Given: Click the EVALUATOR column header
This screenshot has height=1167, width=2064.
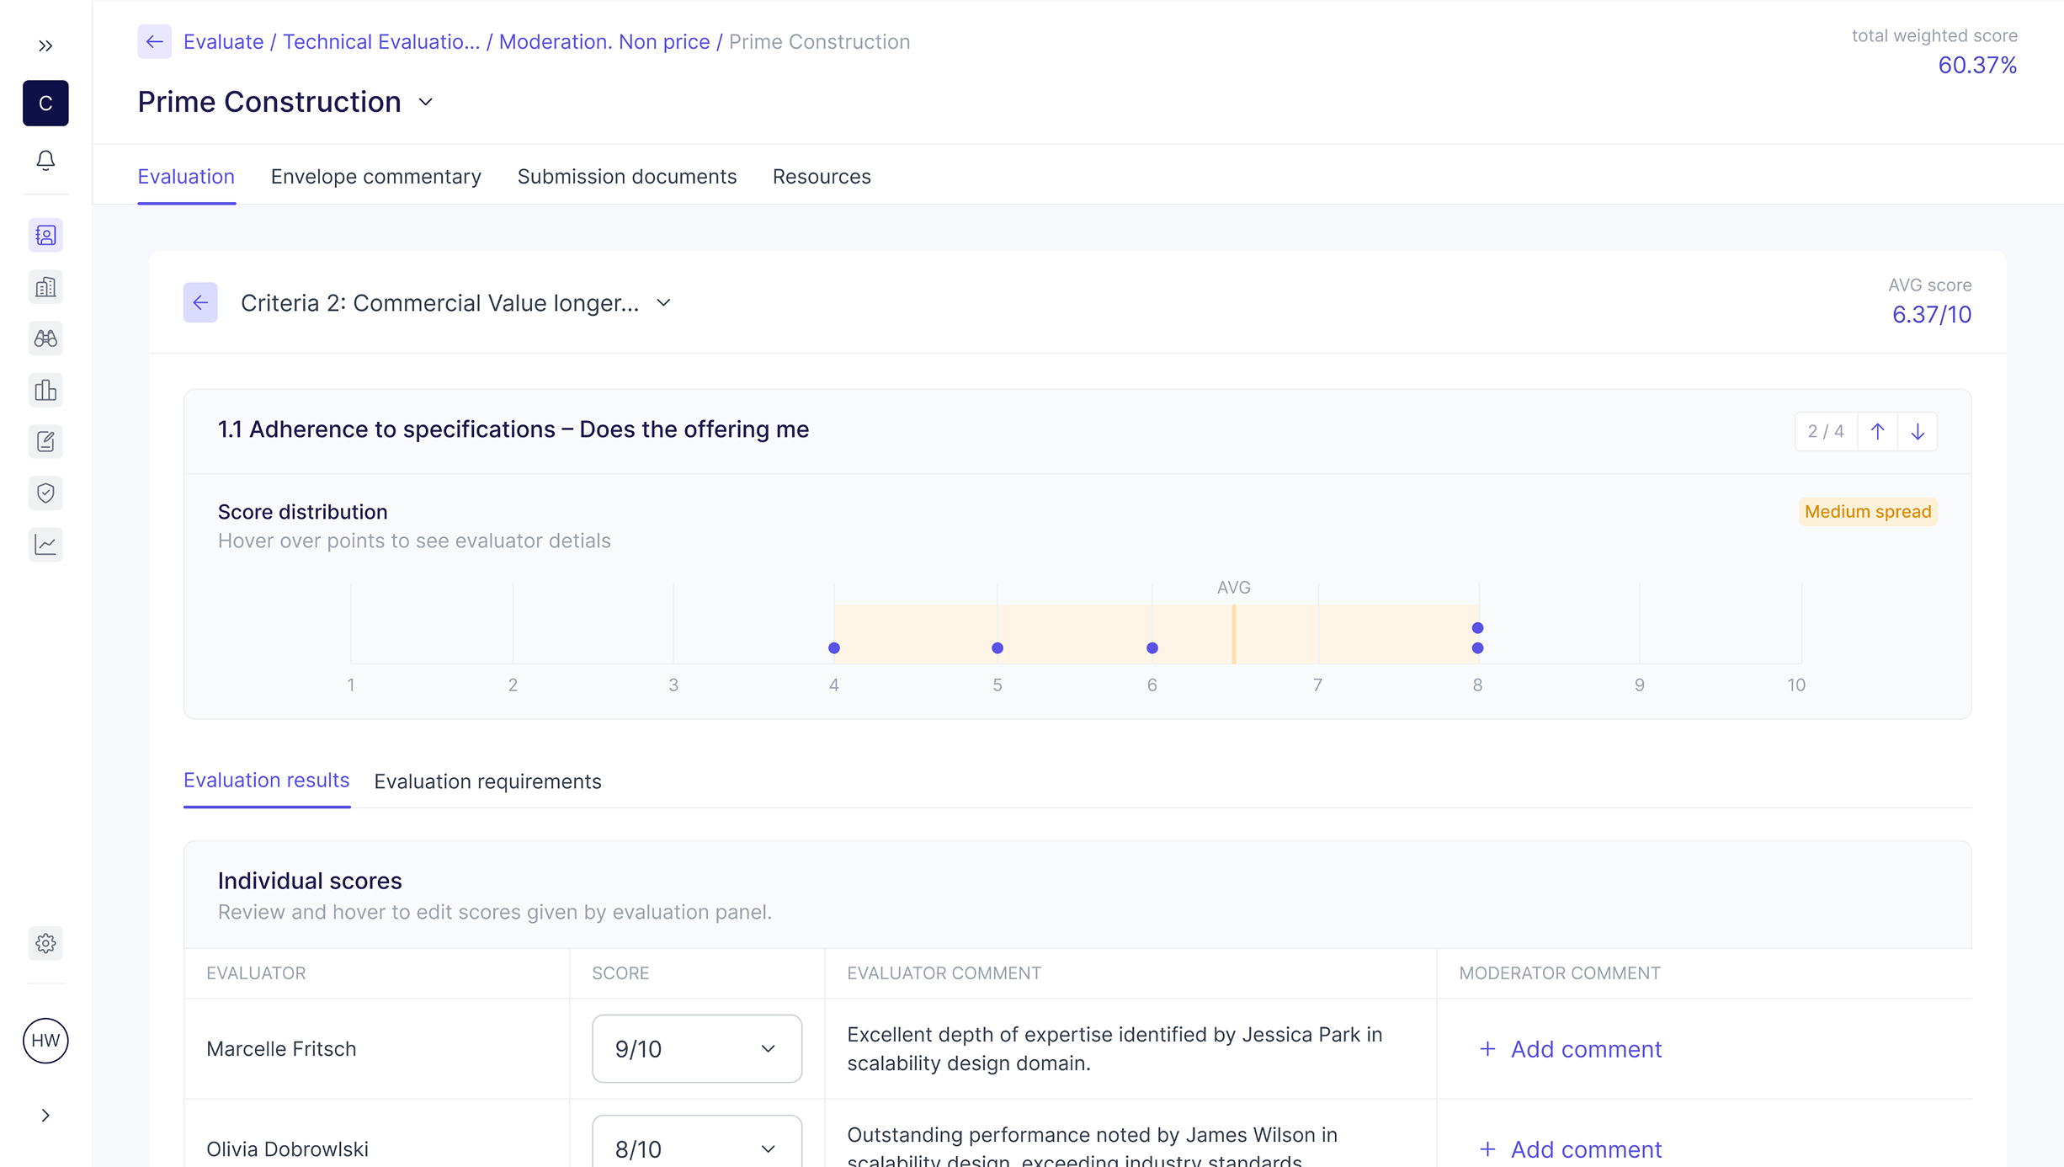Looking at the screenshot, I should pos(256,973).
